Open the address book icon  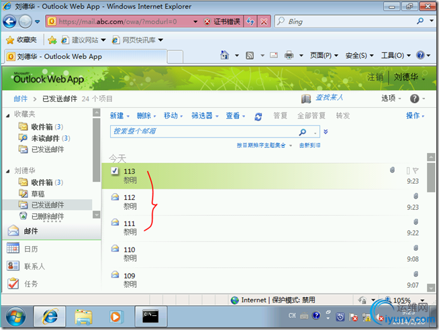306,99
